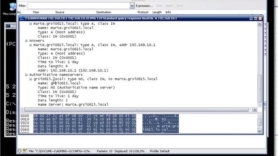
Task: Click the File path status bar entry
Action: click(x=61, y=151)
